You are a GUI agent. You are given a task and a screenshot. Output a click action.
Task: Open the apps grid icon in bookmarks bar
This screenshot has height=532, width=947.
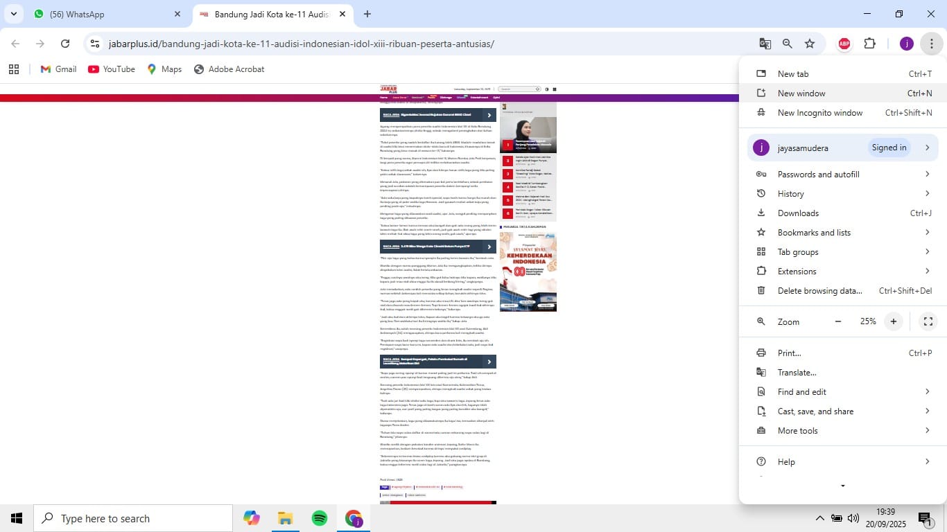tap(14, 69)
